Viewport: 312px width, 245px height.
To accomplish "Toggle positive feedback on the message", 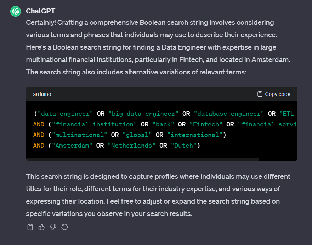I will 41,227.
